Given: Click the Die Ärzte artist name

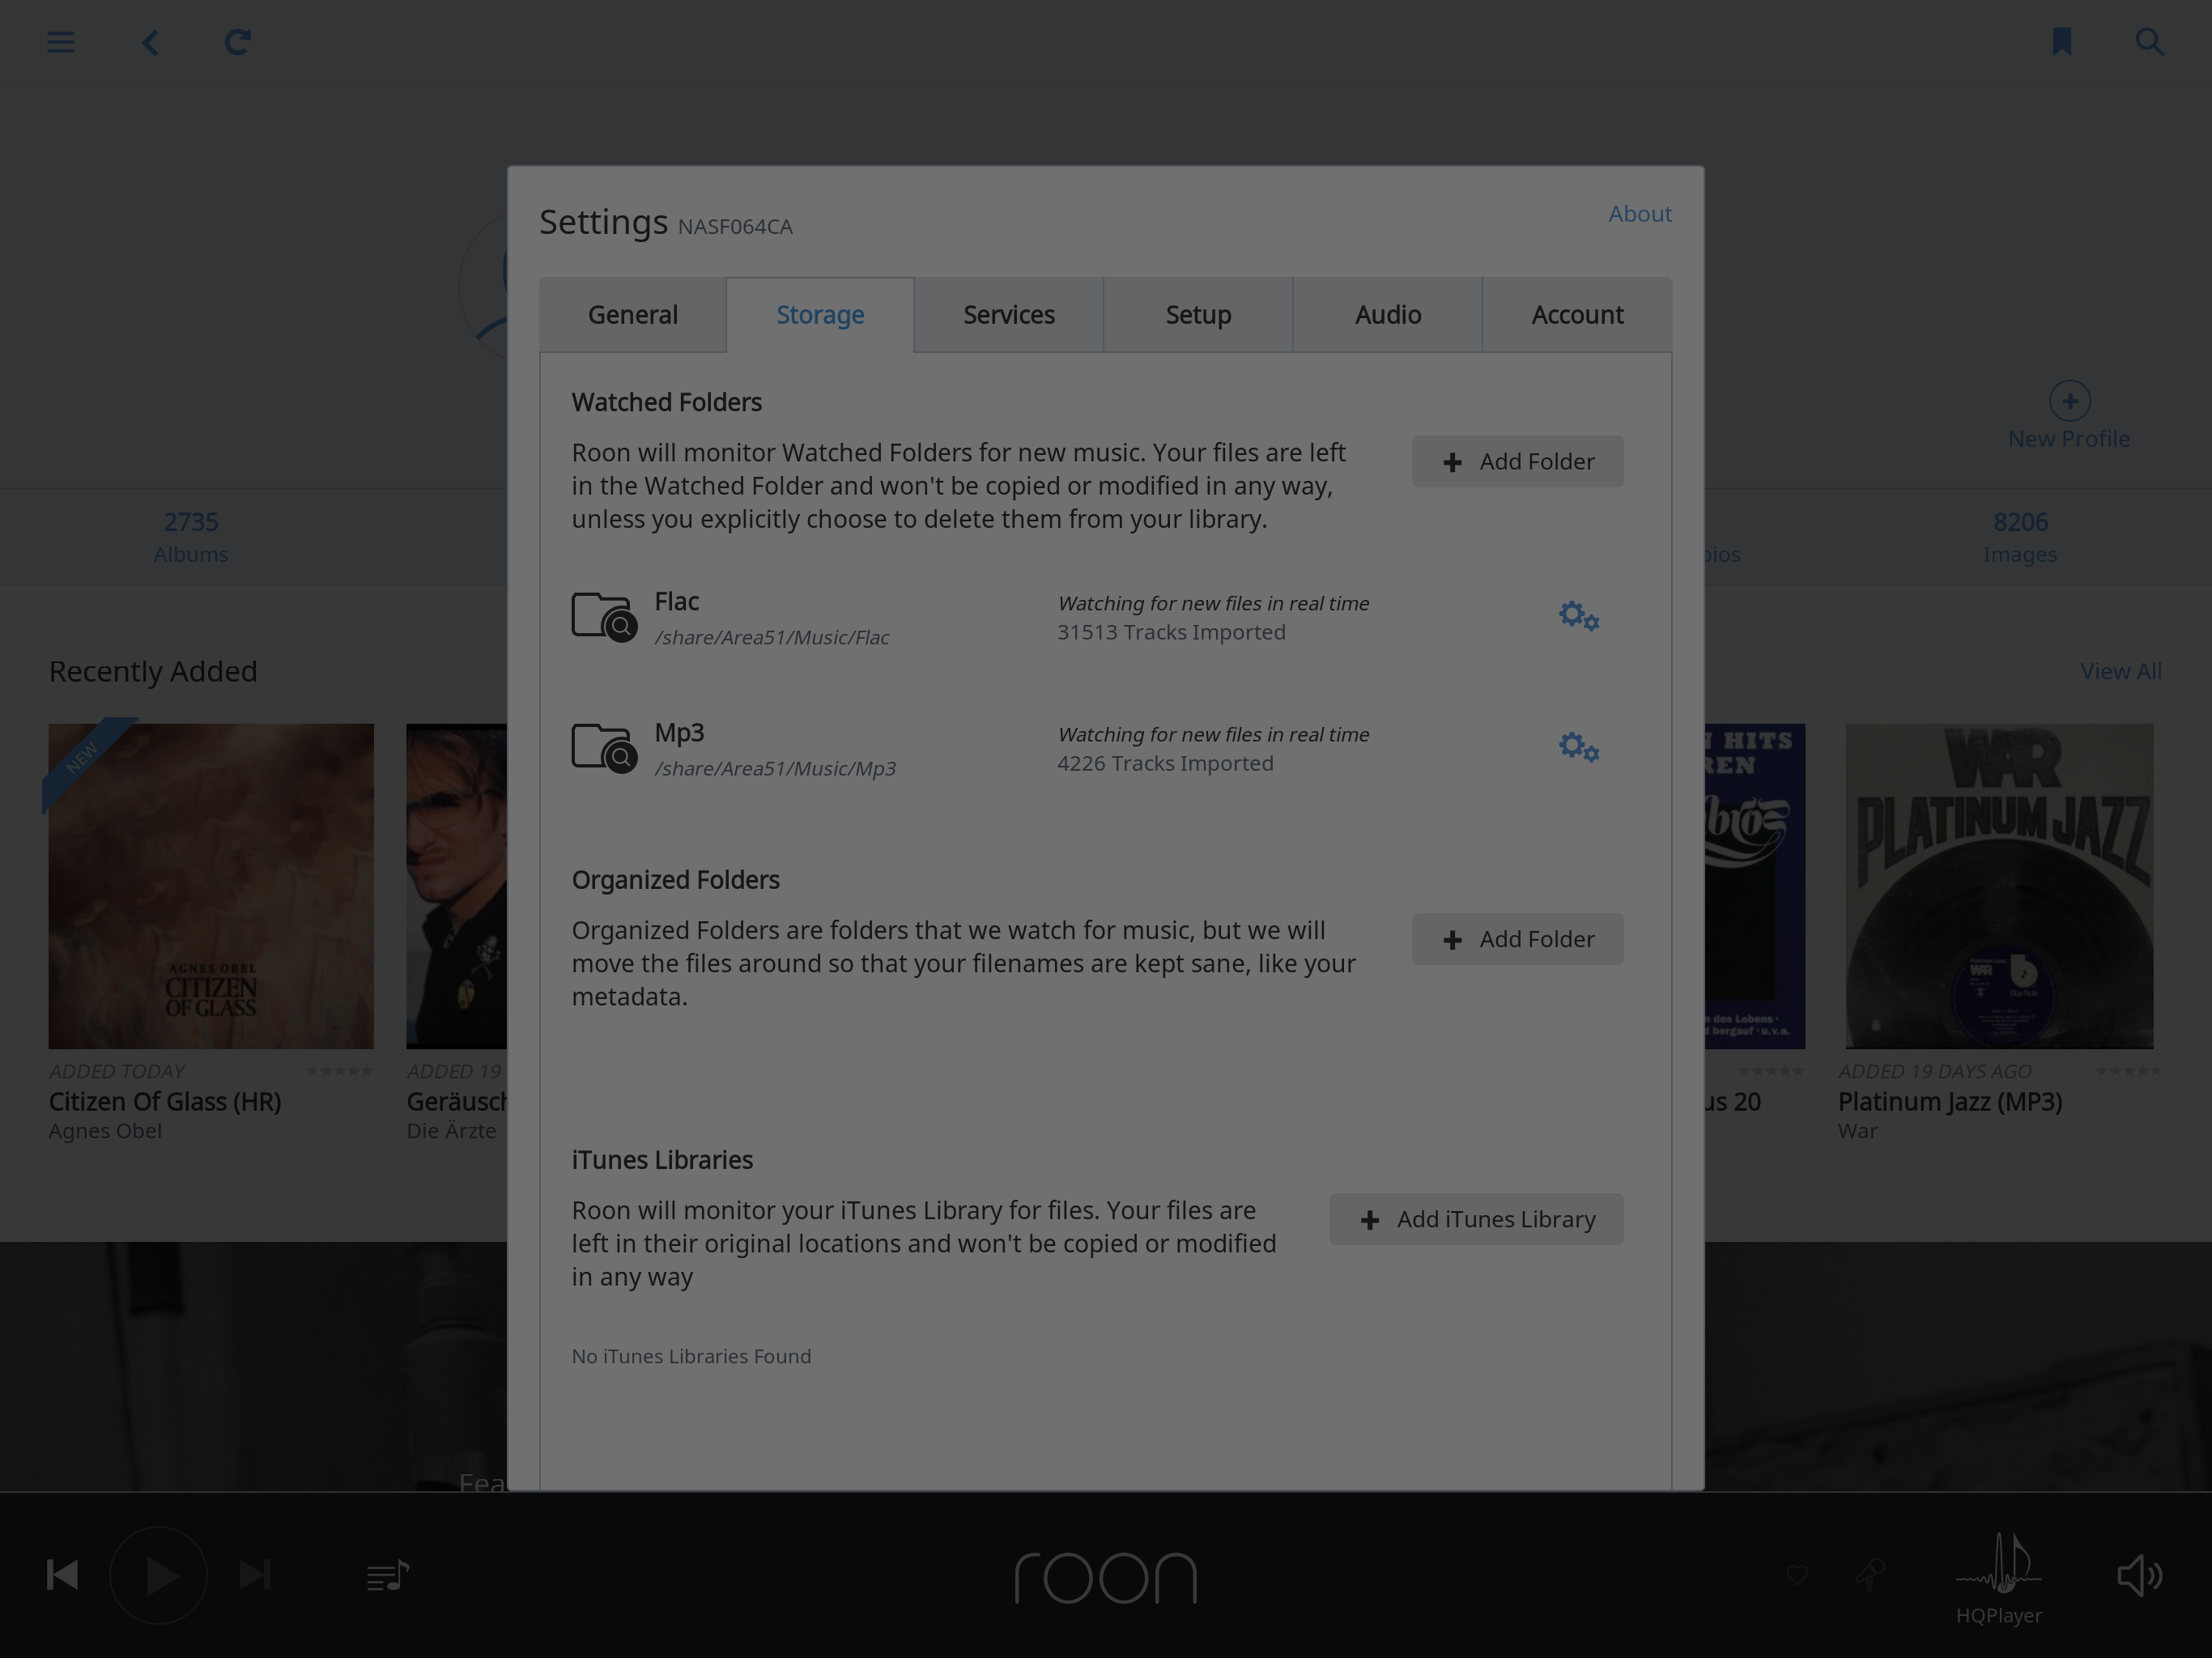Looking at the screenshot, I should pos(451,1131).
